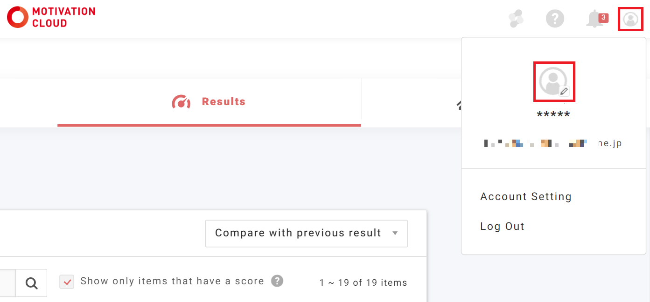The image size is (650, 302).
Task: Click the red notification count badge
Action: [603, 18]
